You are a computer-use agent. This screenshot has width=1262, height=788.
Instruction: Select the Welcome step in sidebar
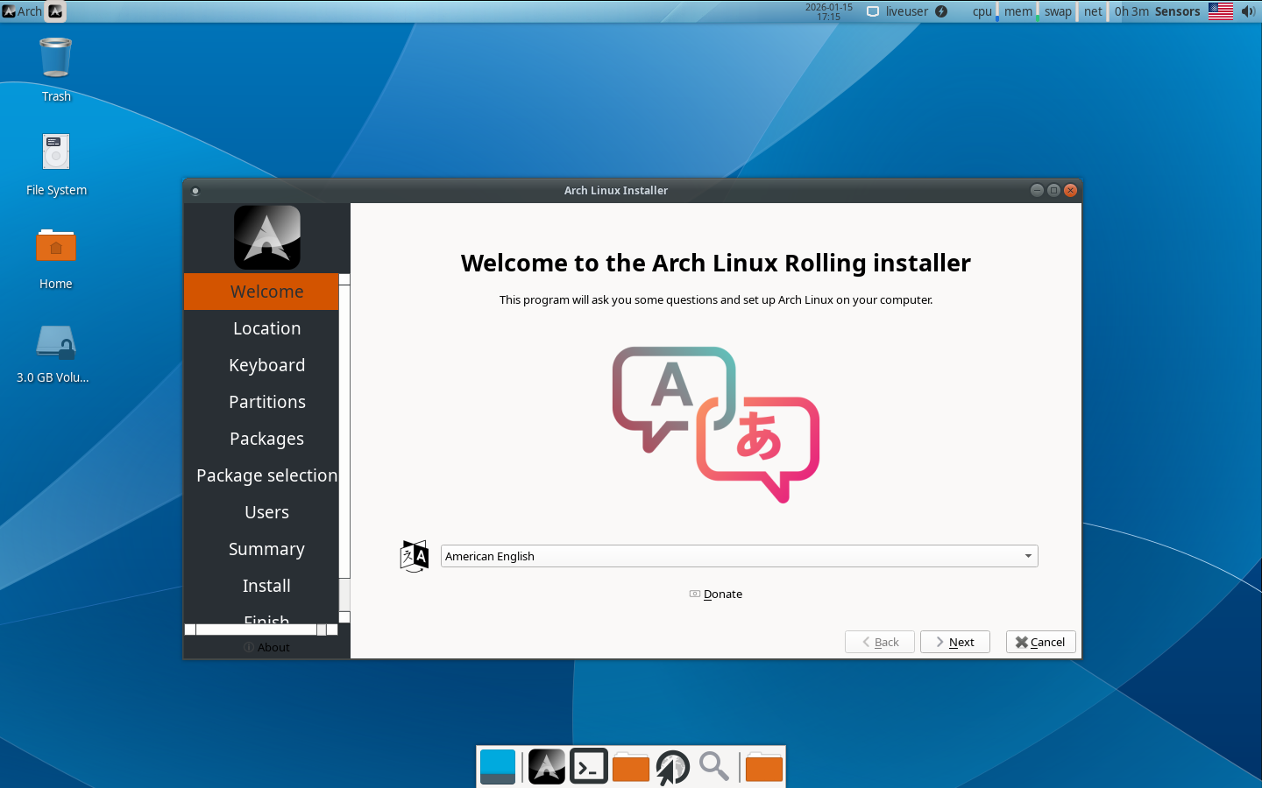pos(266,292)
